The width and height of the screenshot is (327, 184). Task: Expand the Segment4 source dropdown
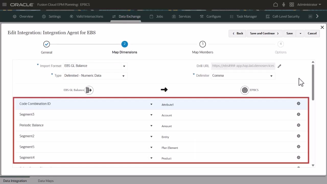coord(151,158)
